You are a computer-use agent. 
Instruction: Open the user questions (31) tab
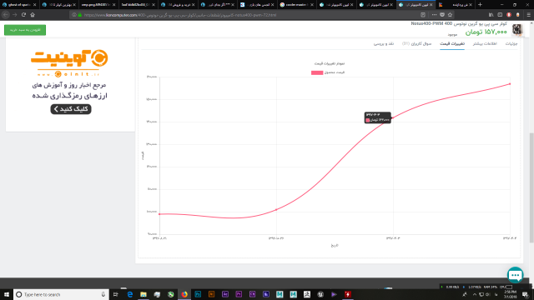[x=416, y=44]
